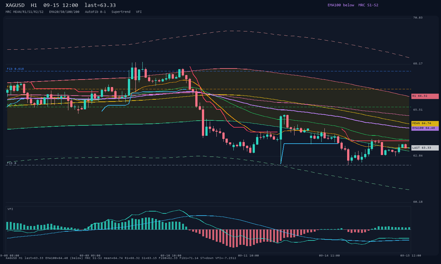Click the '09-14 11:00' time axis label
This screenshot has width=441, height=264.
point(329,256)
